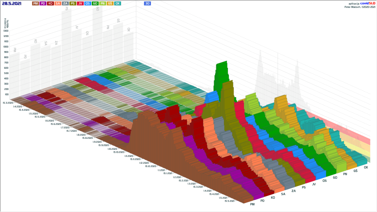
Task: Open the covidSLO application link
Action: (x=367, y=3)
